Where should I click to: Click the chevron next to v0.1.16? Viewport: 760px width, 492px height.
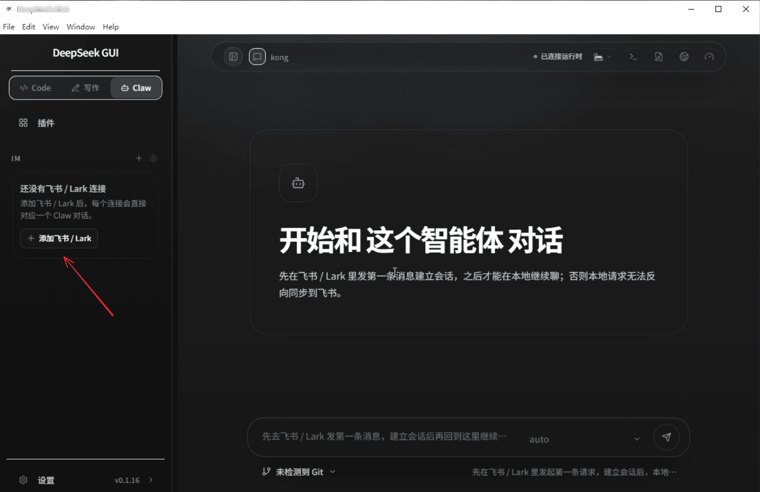point(151,480)
